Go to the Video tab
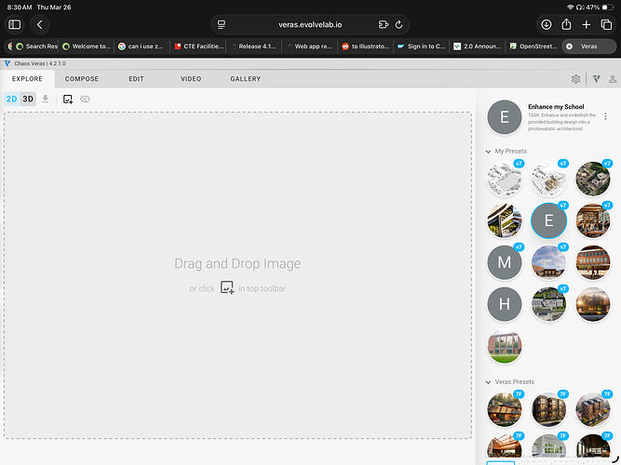The width and height of the screenshot is (621, 465). [190, 79]
